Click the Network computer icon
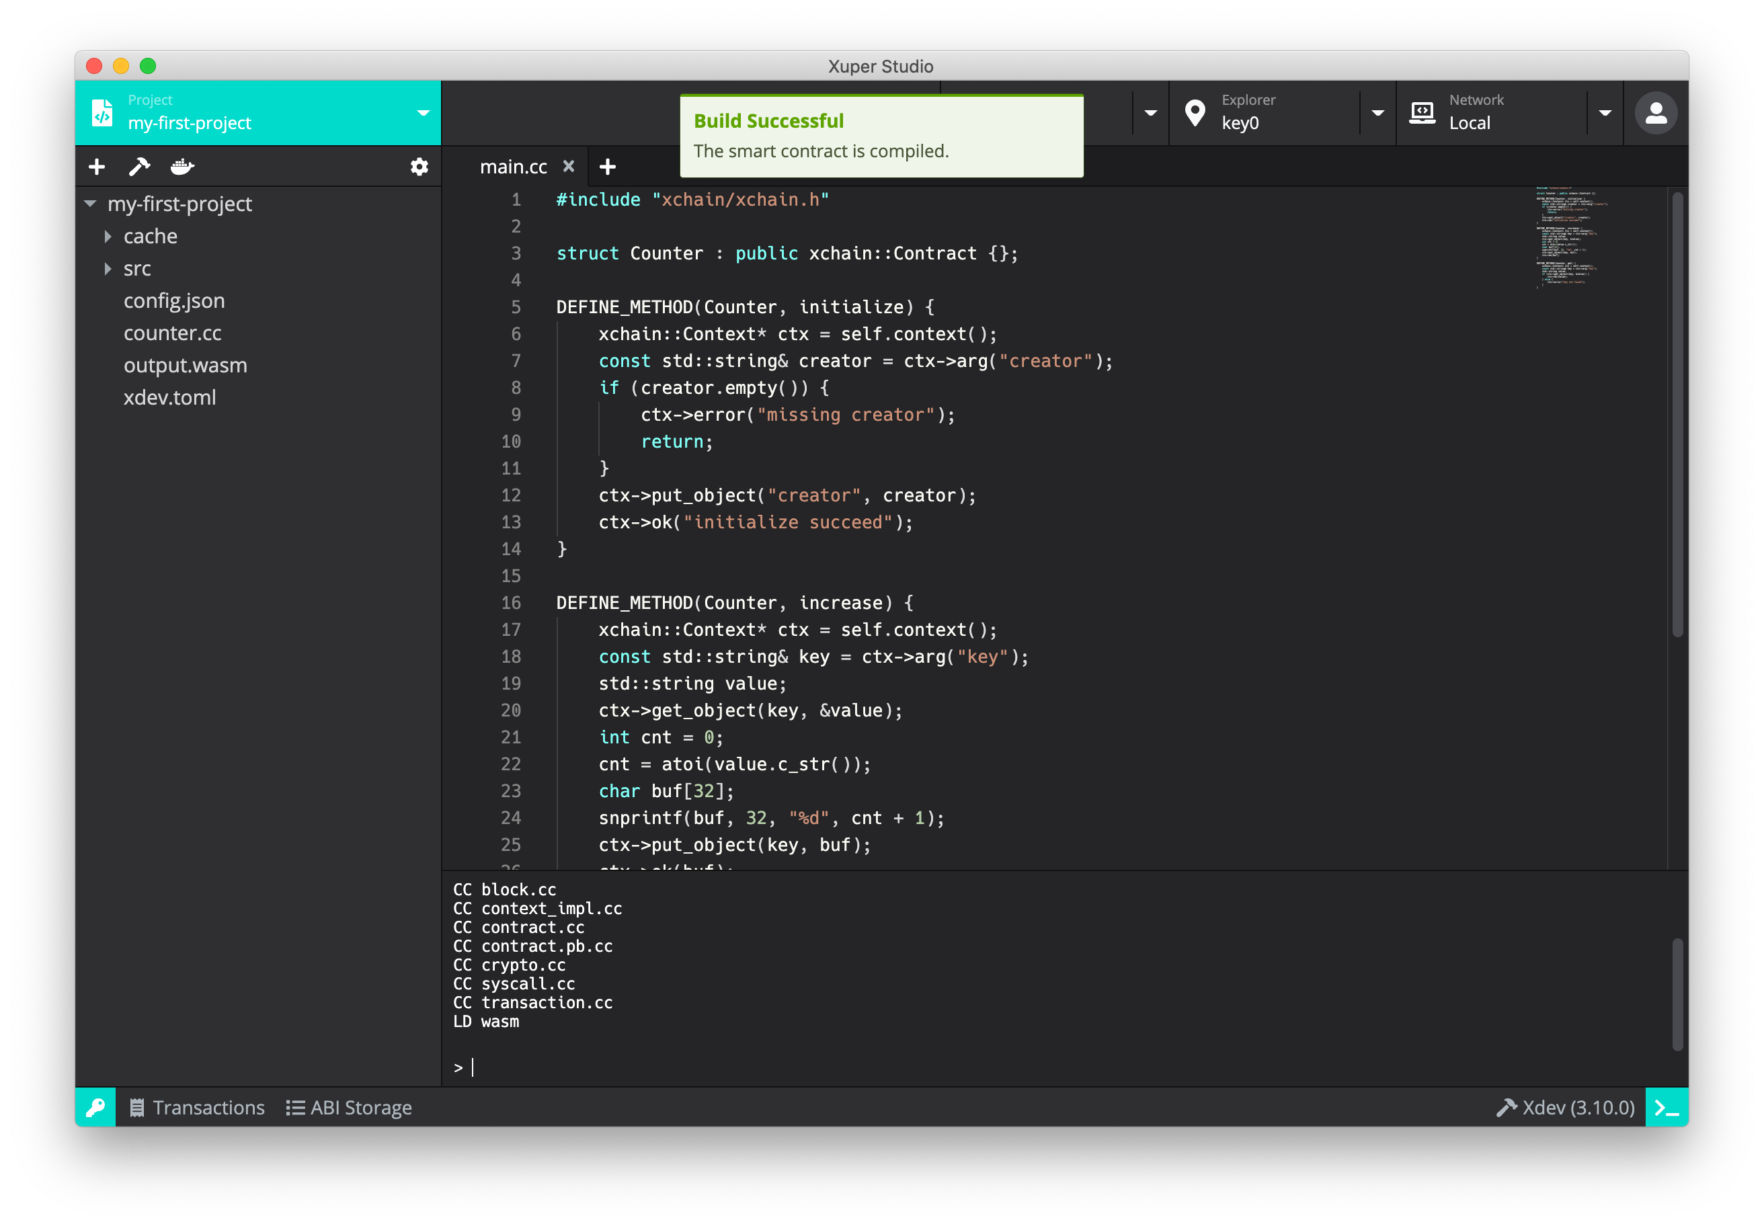 [x=1422, y=114]
